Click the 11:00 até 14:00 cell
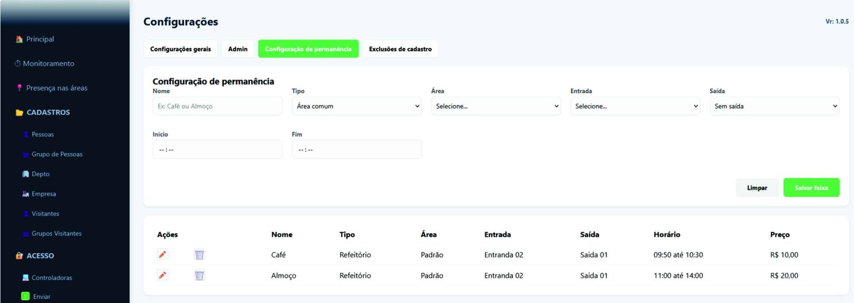The width and height of the screenshot is (854, 303). (x=678, y=275)
